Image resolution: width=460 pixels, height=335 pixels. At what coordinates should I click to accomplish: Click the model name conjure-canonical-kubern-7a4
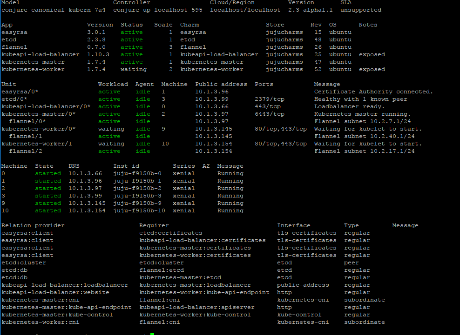54,10
